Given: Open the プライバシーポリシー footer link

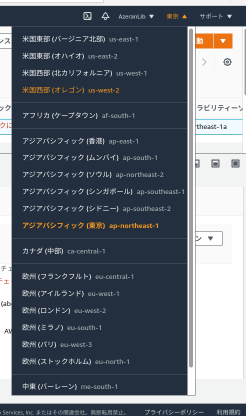Looking at the screenshot, I should tap(174, 412).
